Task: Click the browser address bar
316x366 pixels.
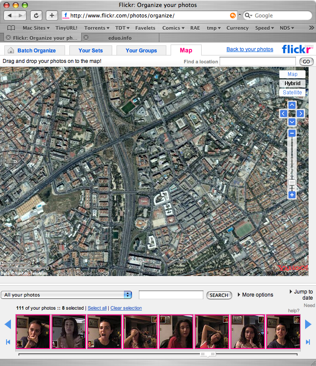Action: [149, 16]
